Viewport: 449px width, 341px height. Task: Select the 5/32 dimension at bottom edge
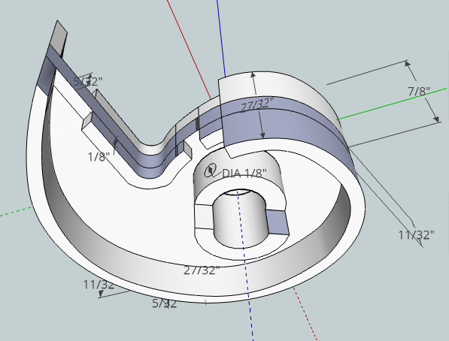165,303
